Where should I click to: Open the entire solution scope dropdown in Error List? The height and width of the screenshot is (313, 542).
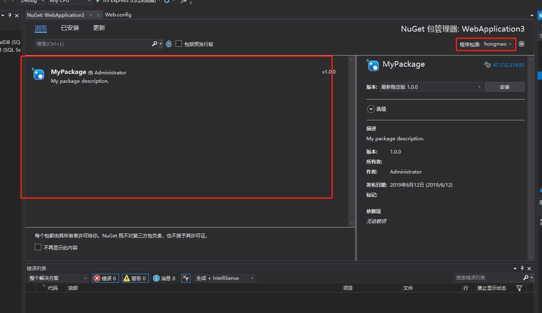[58, 278]
